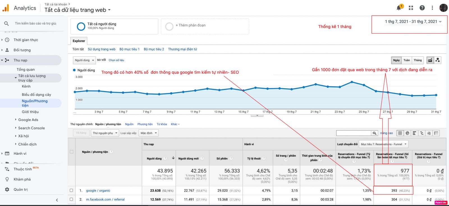Click the Thuộc tính attribution icon
The image size is (449, 206).
click(x=7, y=169)
